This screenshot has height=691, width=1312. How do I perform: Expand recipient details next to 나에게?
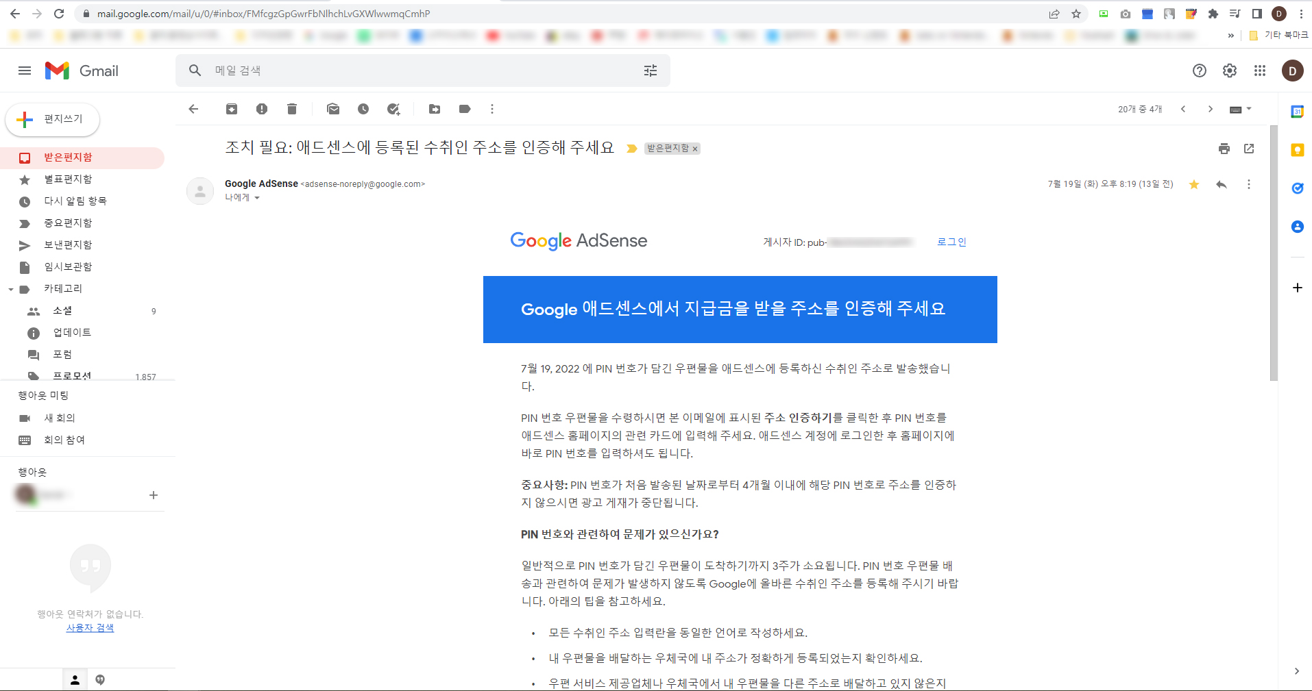[257, 198]
